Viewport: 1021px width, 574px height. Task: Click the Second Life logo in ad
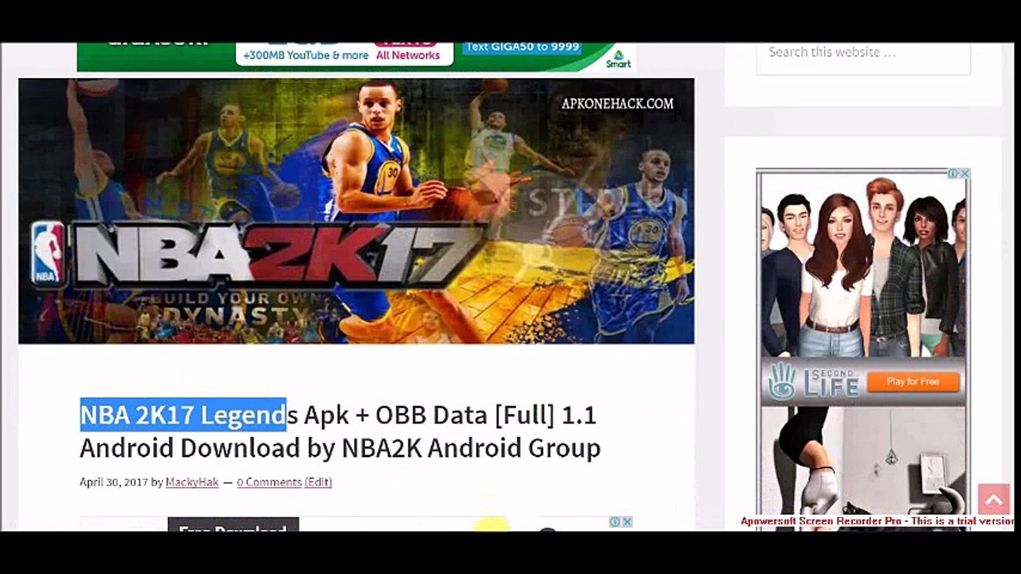coord(814,382)
